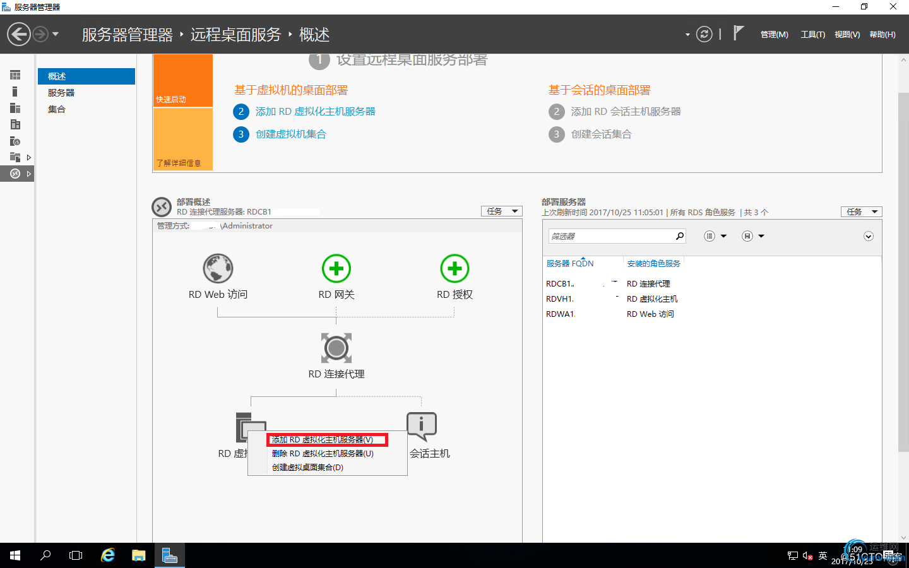
Task: Click the 会话主机 icon
Action: (x=422, y=427)
